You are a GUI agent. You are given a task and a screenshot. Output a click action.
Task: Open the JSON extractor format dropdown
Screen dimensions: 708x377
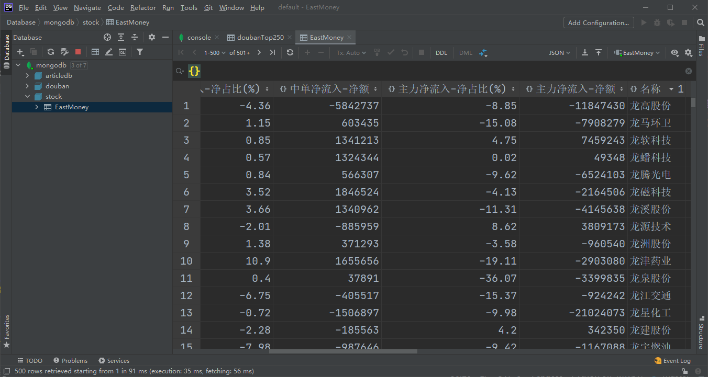click(559, 53)
